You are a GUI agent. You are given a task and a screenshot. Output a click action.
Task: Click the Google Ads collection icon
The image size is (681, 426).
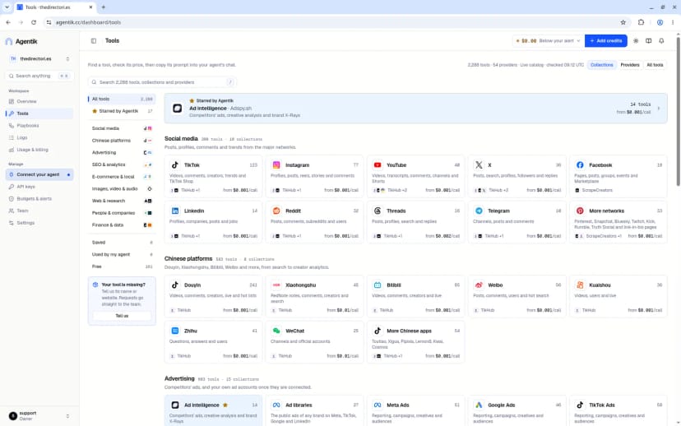pos(479,405)
